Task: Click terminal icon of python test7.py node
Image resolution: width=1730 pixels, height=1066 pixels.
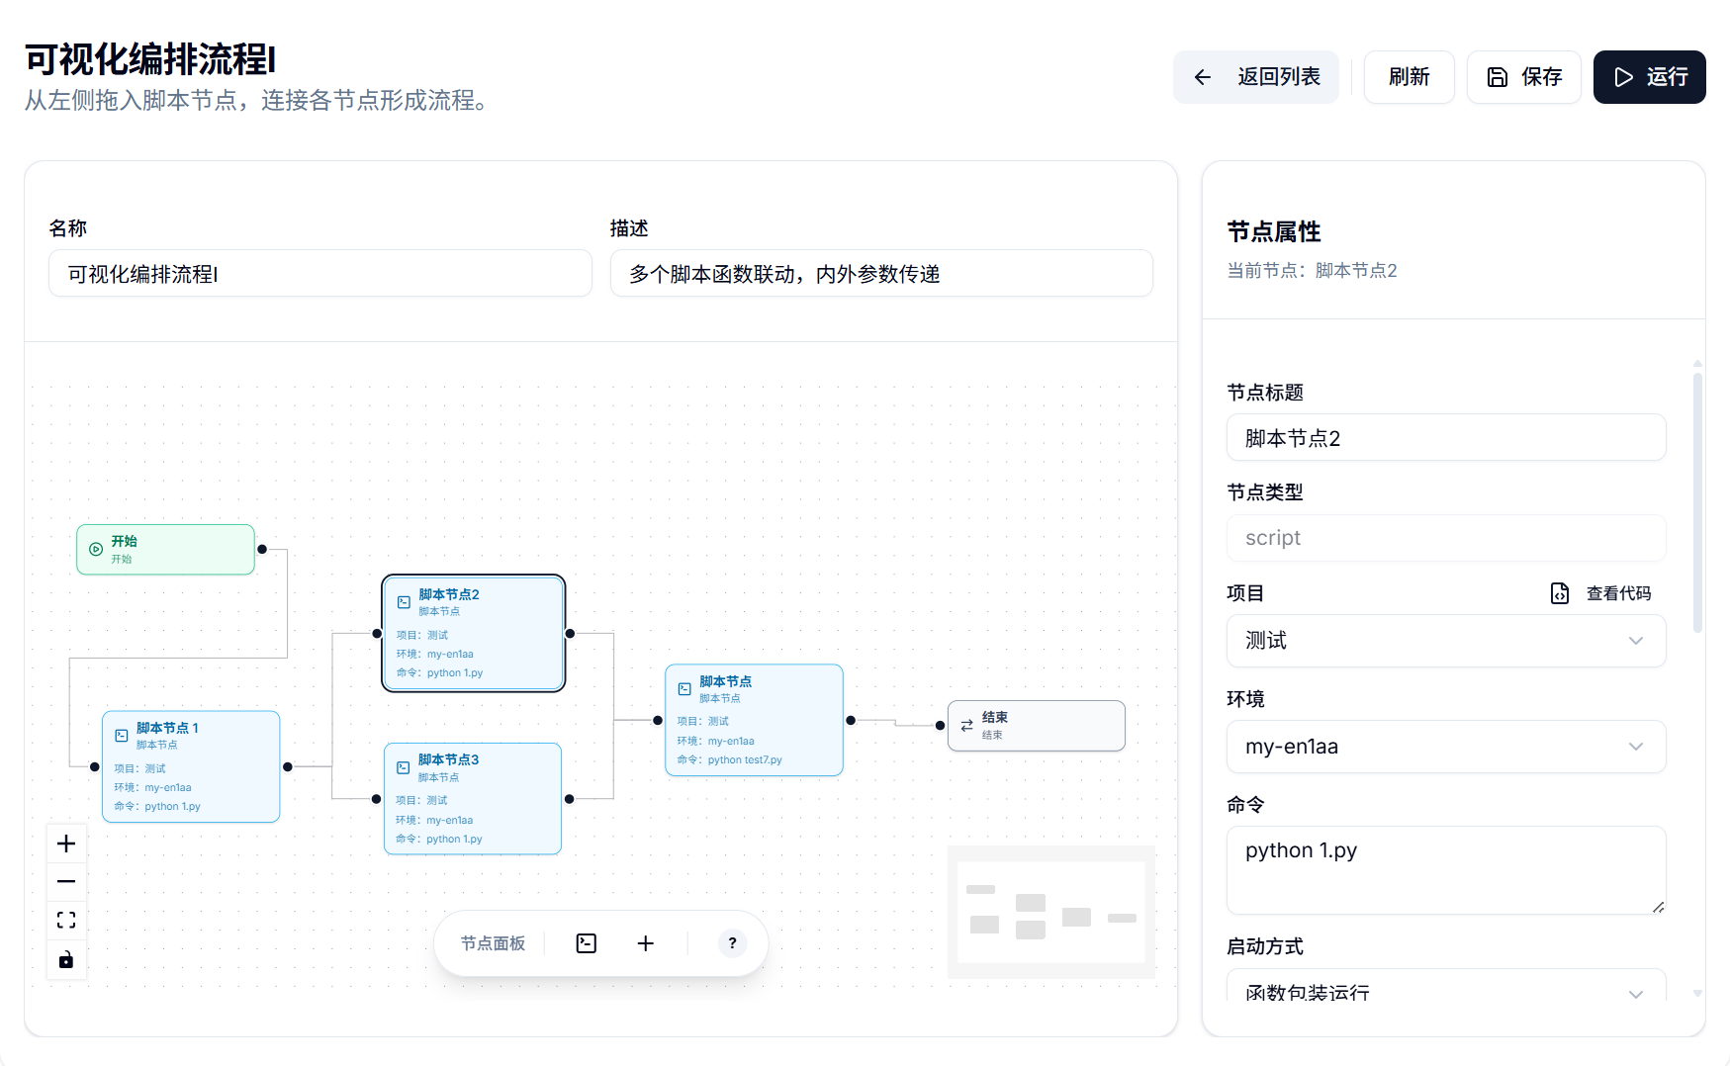Action: tap(684, 689)
